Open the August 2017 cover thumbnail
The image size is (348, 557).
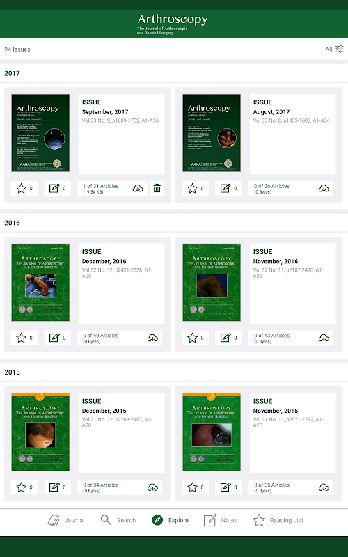click(212, 133)
